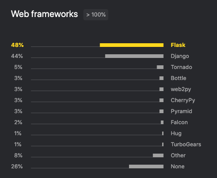Select the Flask label

click(x=178, y=45)
